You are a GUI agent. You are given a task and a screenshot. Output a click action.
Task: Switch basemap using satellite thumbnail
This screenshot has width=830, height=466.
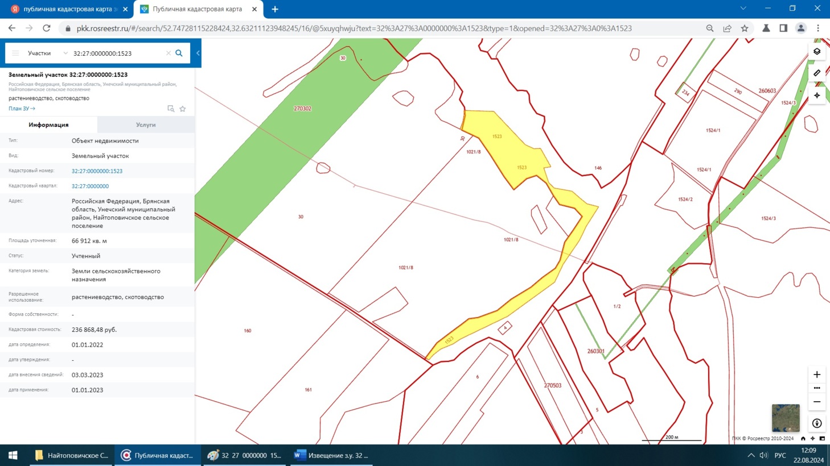click(x=785, y=418)
